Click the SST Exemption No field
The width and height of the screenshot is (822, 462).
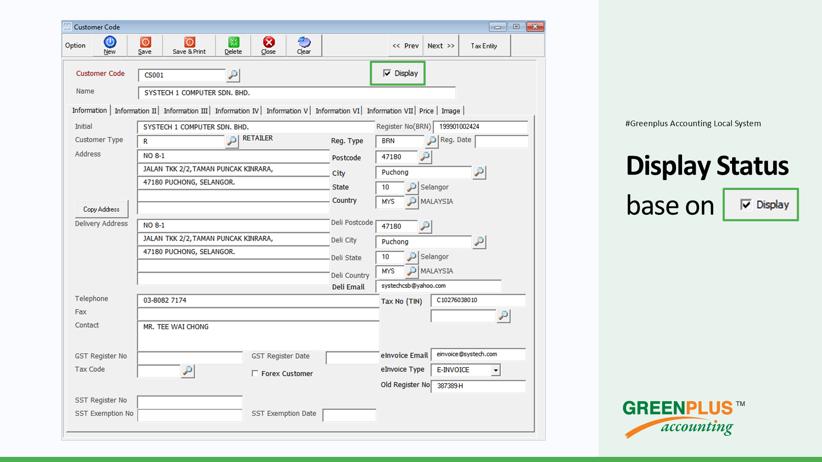(190, 415)
